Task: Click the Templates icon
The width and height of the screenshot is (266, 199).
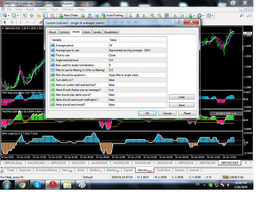Action: (209, 16)
